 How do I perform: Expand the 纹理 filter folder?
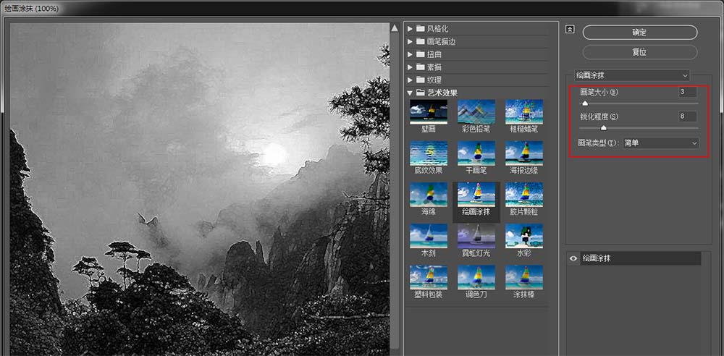point(410,80)
